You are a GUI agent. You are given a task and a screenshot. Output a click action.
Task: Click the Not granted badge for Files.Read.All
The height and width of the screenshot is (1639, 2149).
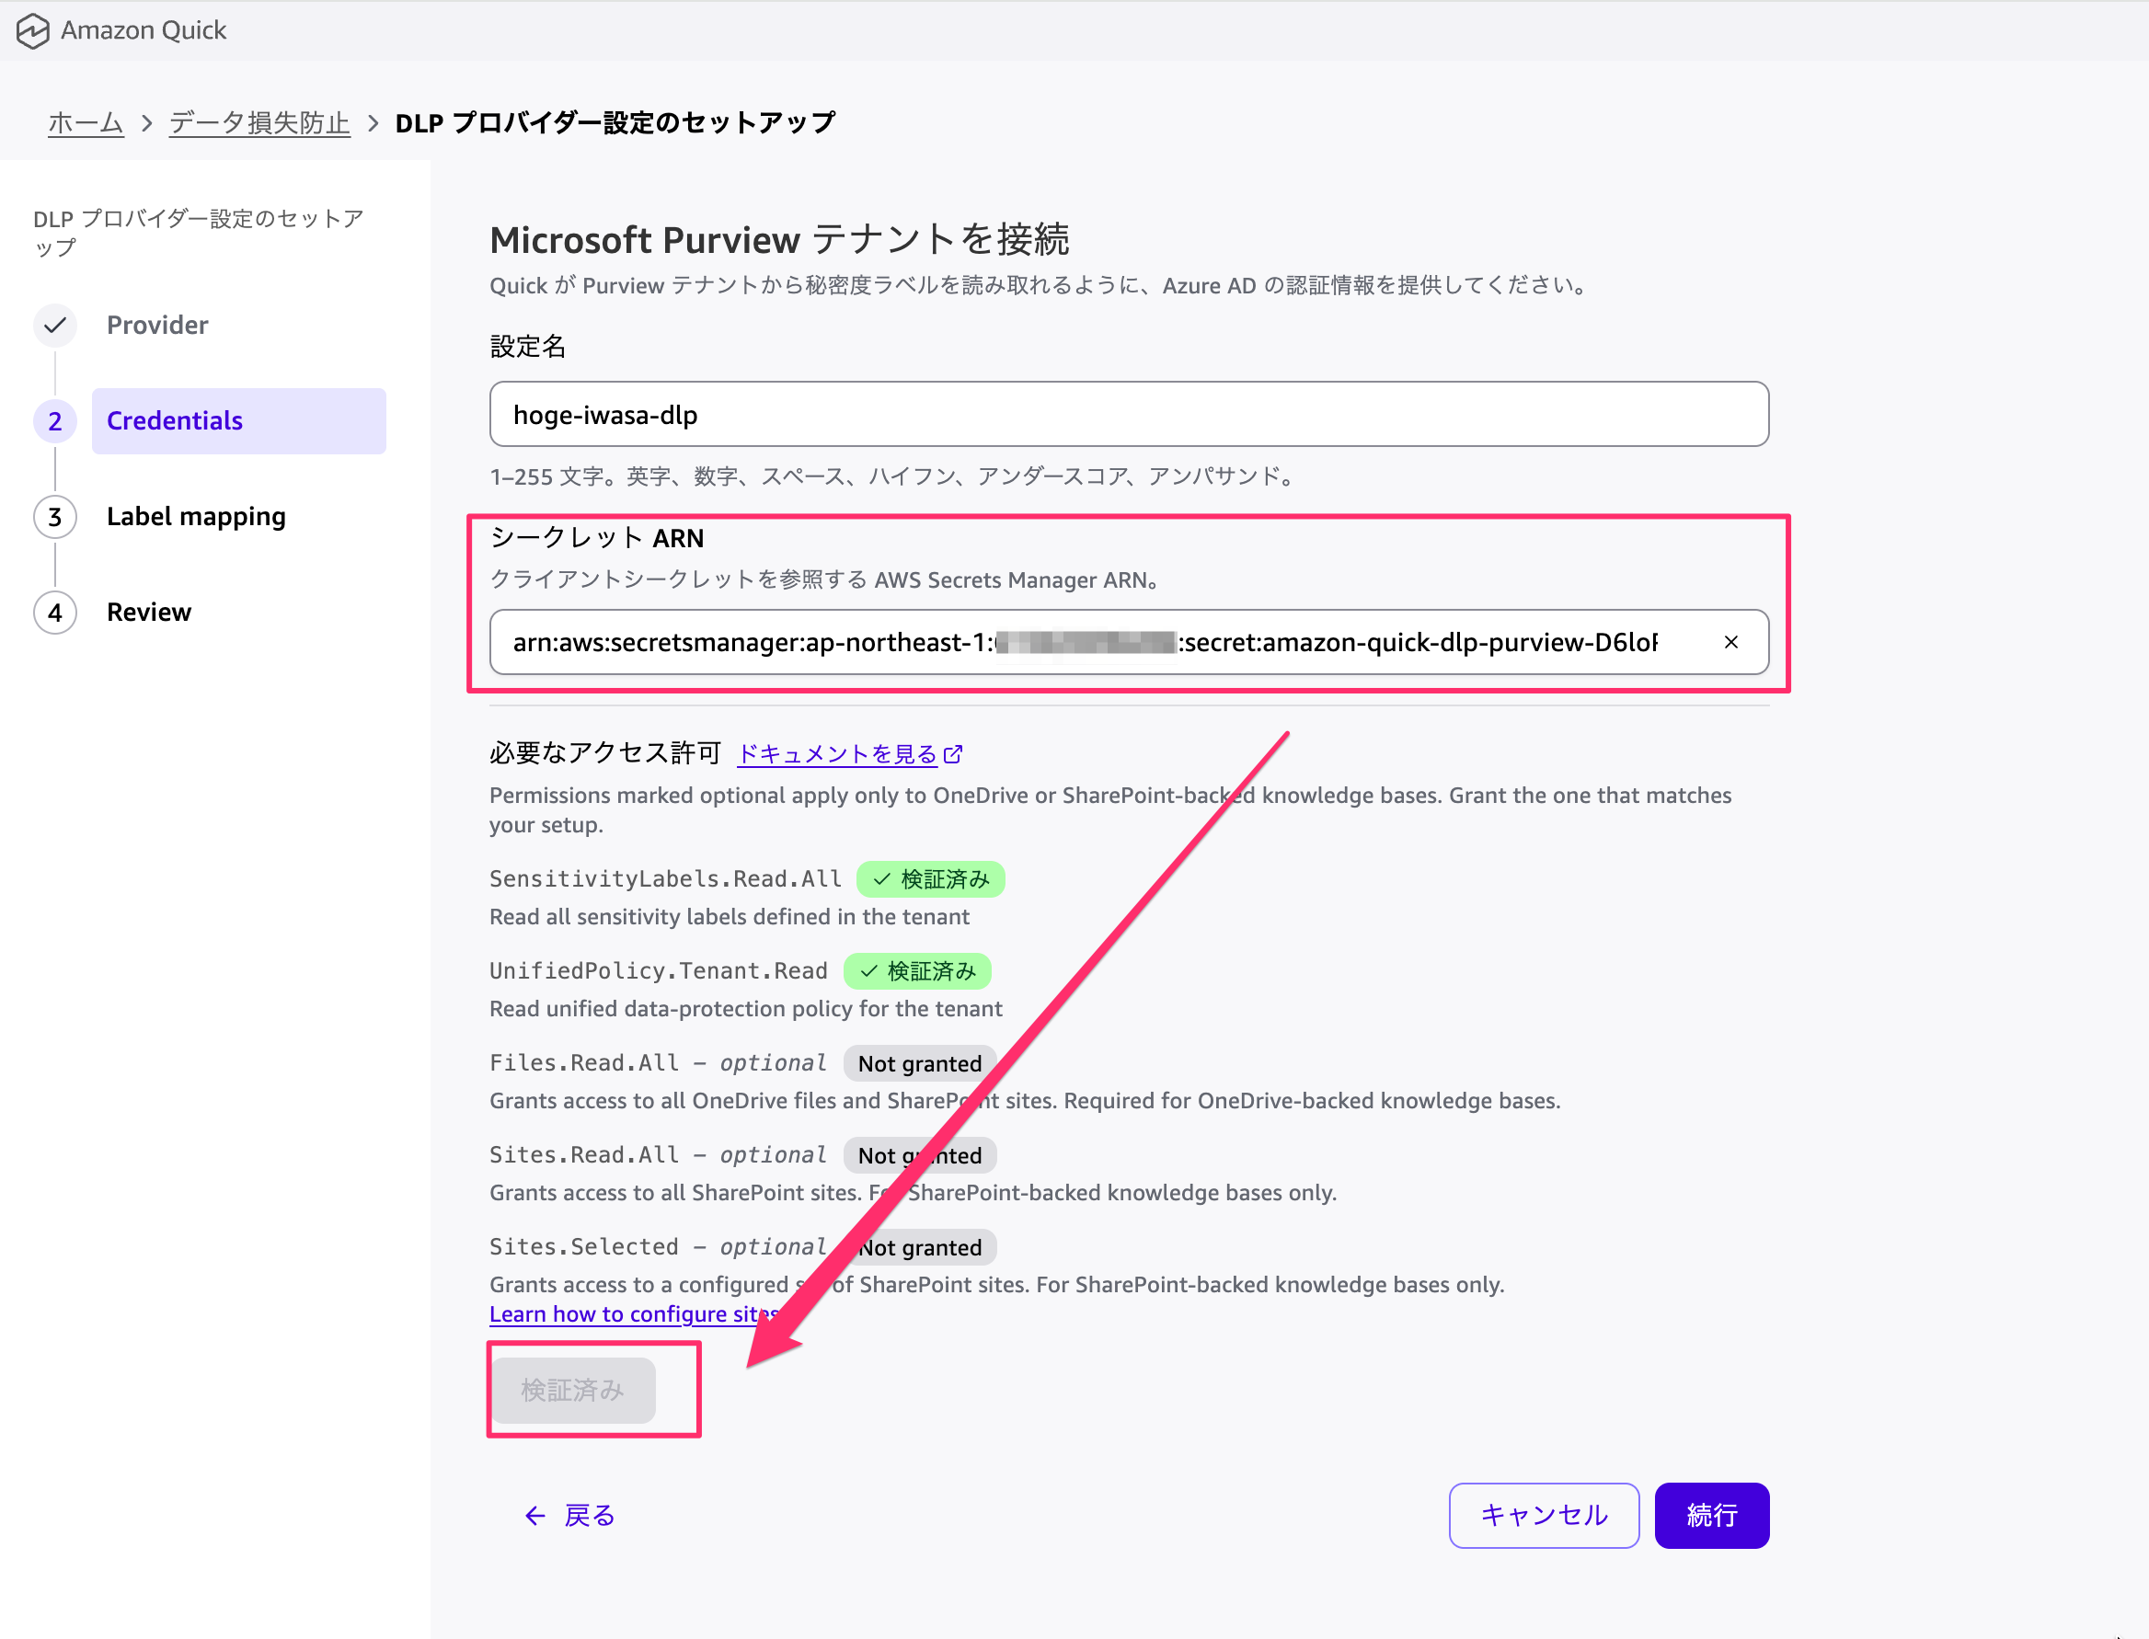tap(919, 1063)
